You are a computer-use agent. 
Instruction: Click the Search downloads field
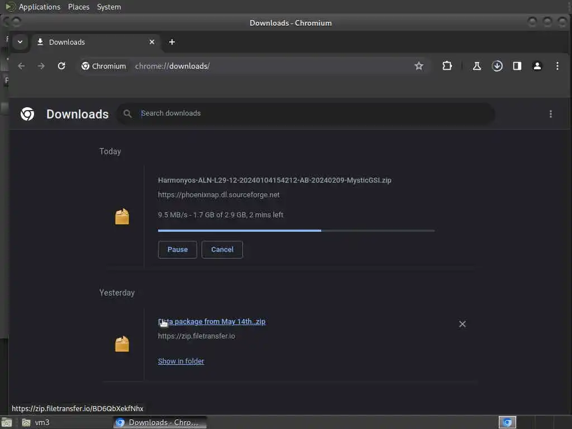[x=306, y=114]
